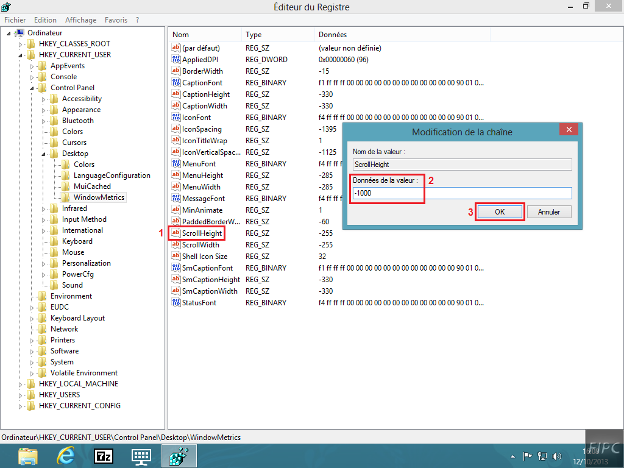Screen dimensions: 624x468
Task: Open Internet Explorer from the taskbar
Action: click(x=65, y=456)
